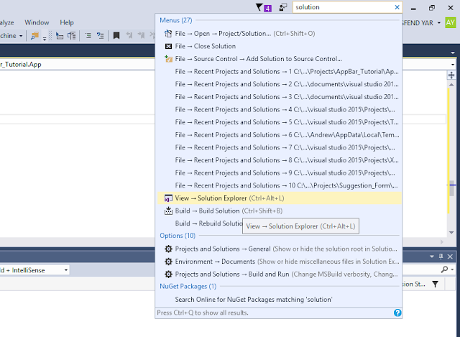The width and height of the screenshot is (460, 337).
Task: Open the notifications flag showing 4
Action: tap(263, 7)
